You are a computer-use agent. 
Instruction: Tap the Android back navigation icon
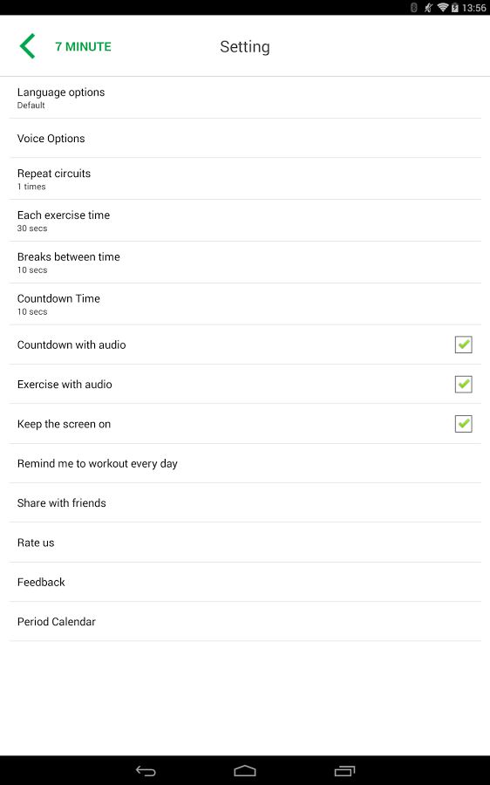146,770
